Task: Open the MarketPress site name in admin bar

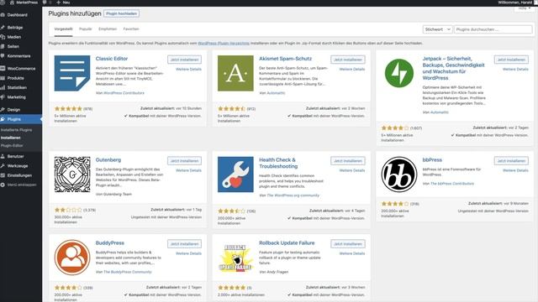Action: (x=24, y=3)
